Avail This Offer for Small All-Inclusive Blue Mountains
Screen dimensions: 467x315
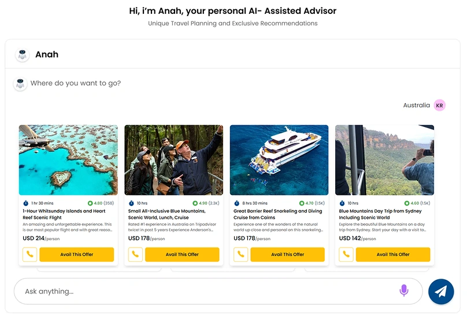click(182, 254)
